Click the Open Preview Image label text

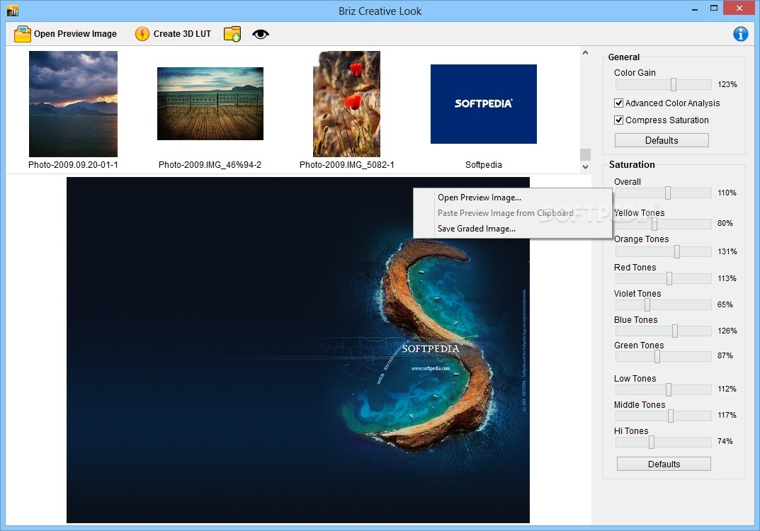[75, 34]
